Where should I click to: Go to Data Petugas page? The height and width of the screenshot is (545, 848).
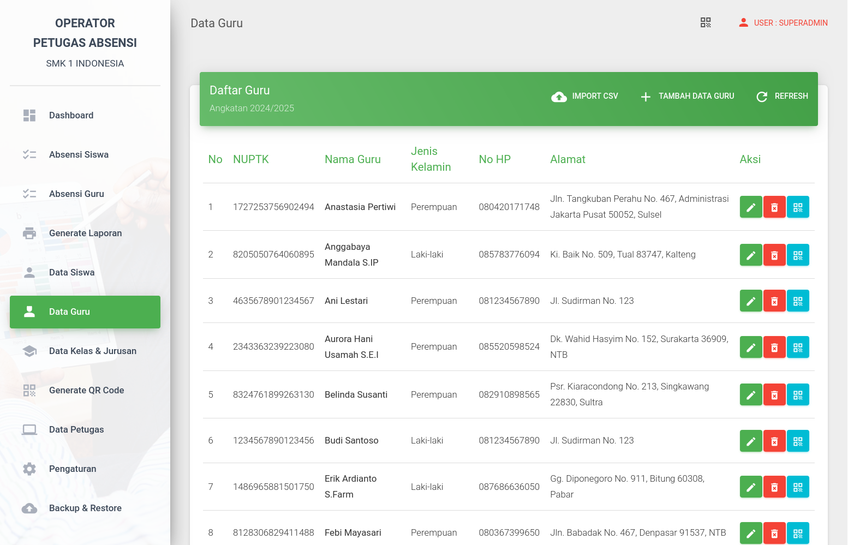click(85, 429)
